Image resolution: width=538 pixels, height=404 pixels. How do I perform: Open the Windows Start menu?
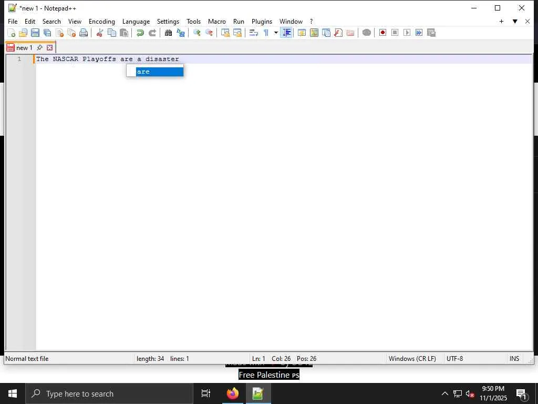point(13,393)
